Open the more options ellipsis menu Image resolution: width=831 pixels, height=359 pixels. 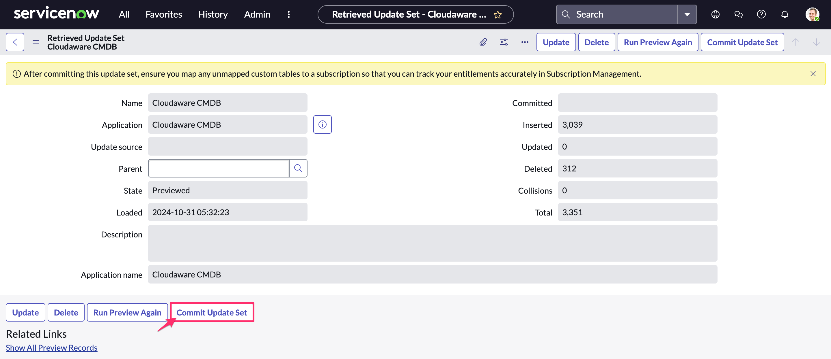(x=525, y=42)
